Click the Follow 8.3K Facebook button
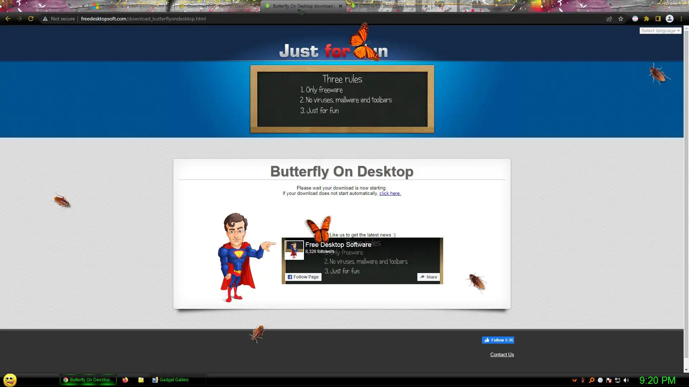689x387 pixels. [x=498, y=340]
